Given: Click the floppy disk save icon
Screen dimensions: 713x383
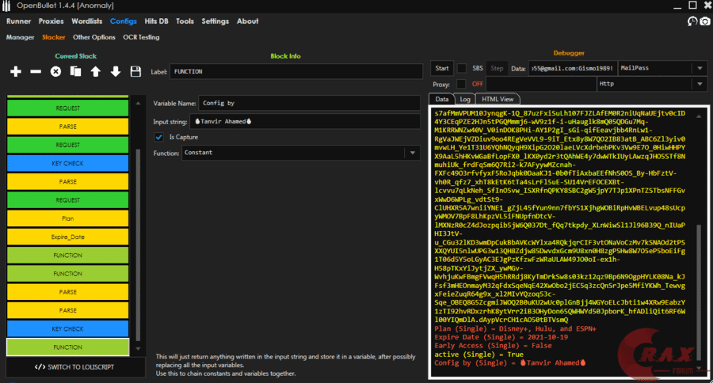Looking at the screenshot, I should point(135,72).
